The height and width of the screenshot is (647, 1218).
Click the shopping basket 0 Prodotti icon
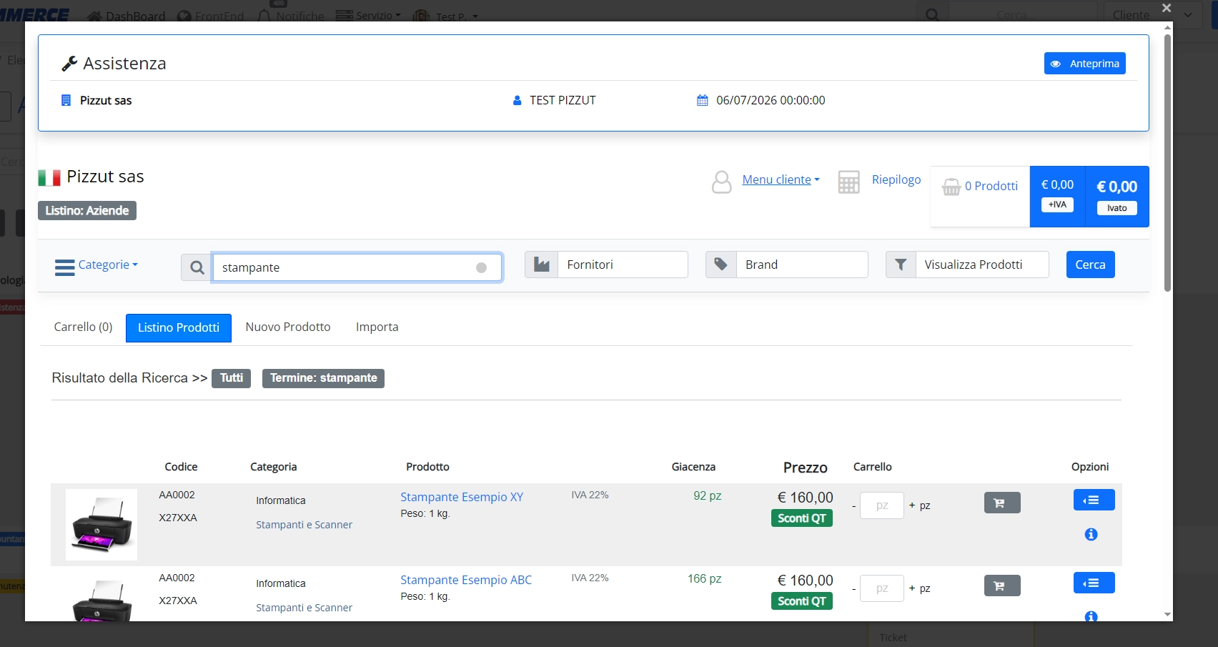tap(951, 187)
